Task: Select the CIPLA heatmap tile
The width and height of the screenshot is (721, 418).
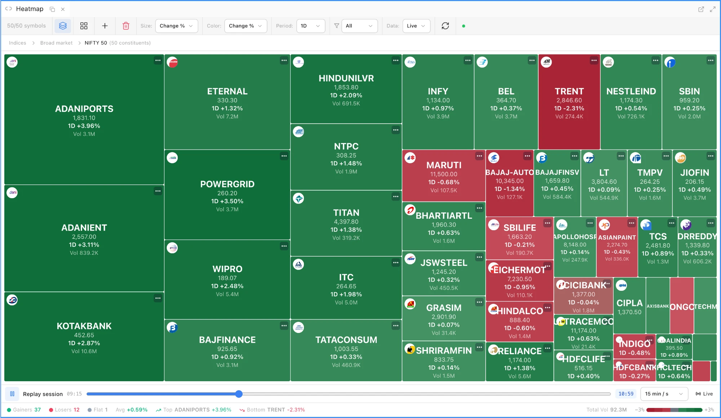Action: pos(629,306)
